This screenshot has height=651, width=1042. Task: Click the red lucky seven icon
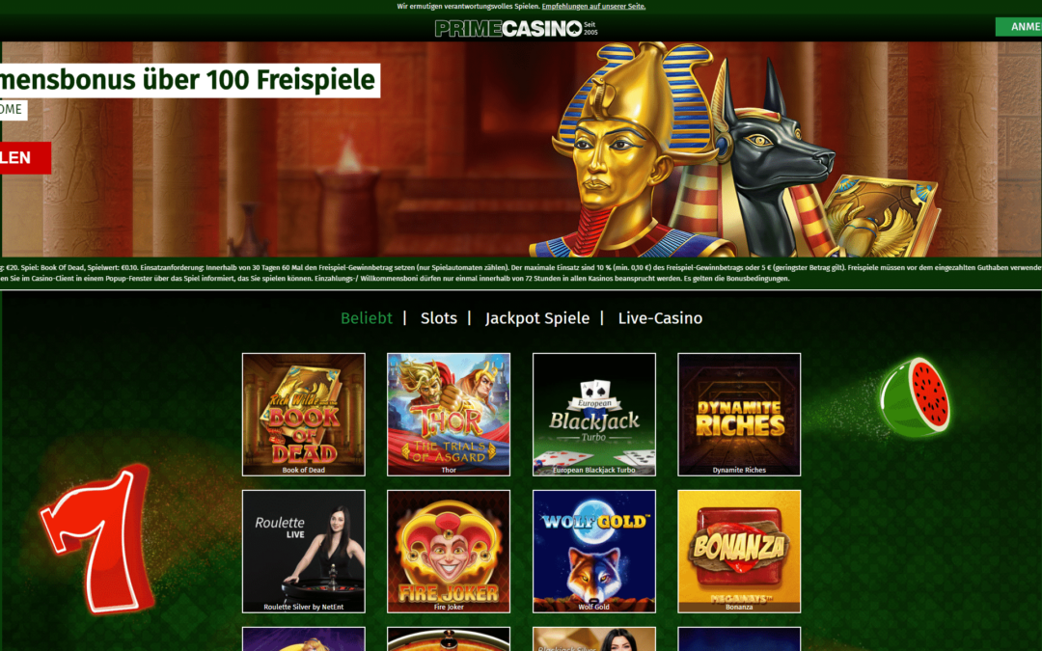pyautogui.click(x=97, y=539)
